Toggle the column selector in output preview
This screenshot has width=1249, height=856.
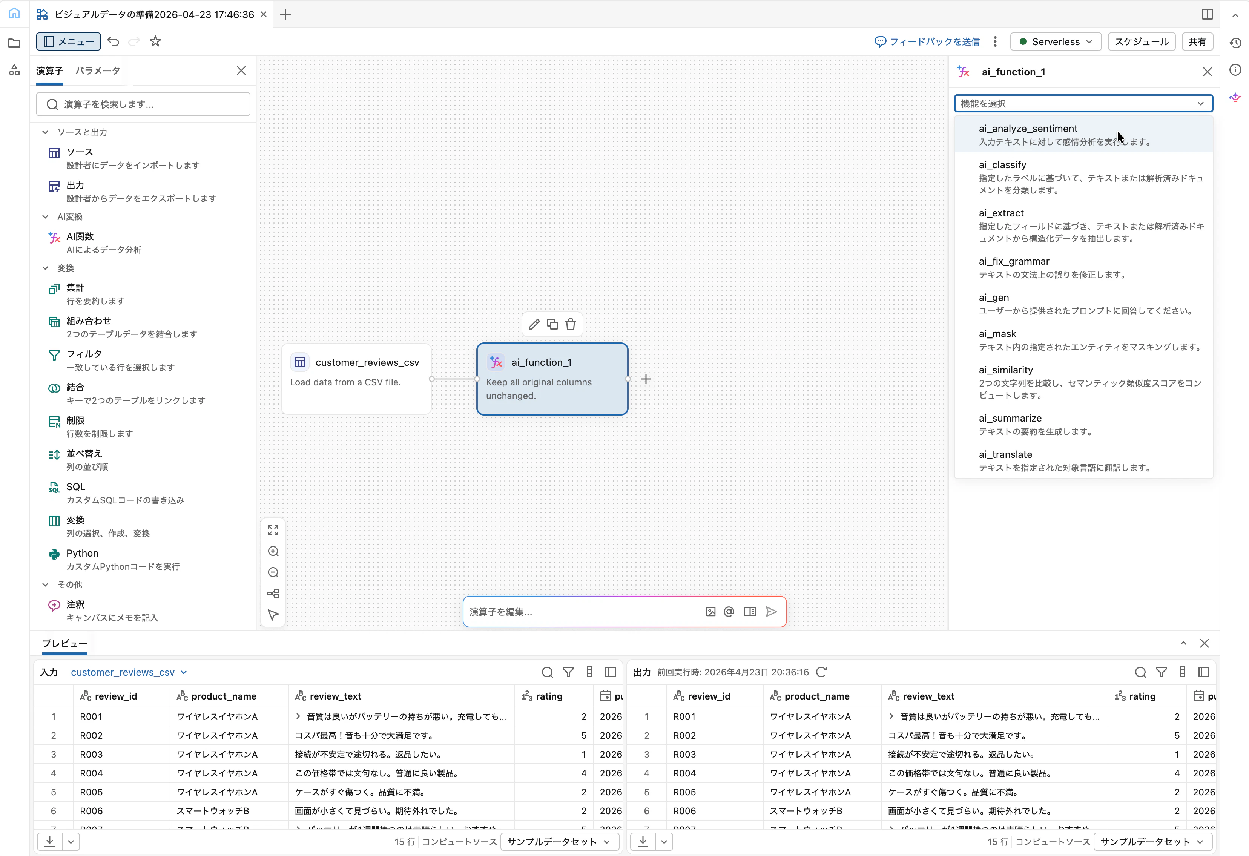click(x=1182, y=672)
